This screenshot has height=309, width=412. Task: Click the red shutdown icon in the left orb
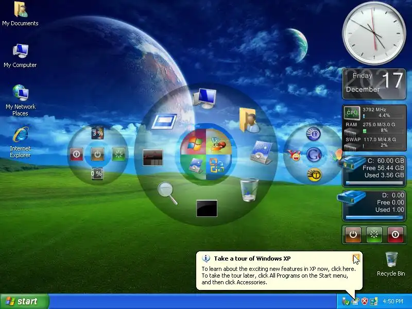coord(76,154)
